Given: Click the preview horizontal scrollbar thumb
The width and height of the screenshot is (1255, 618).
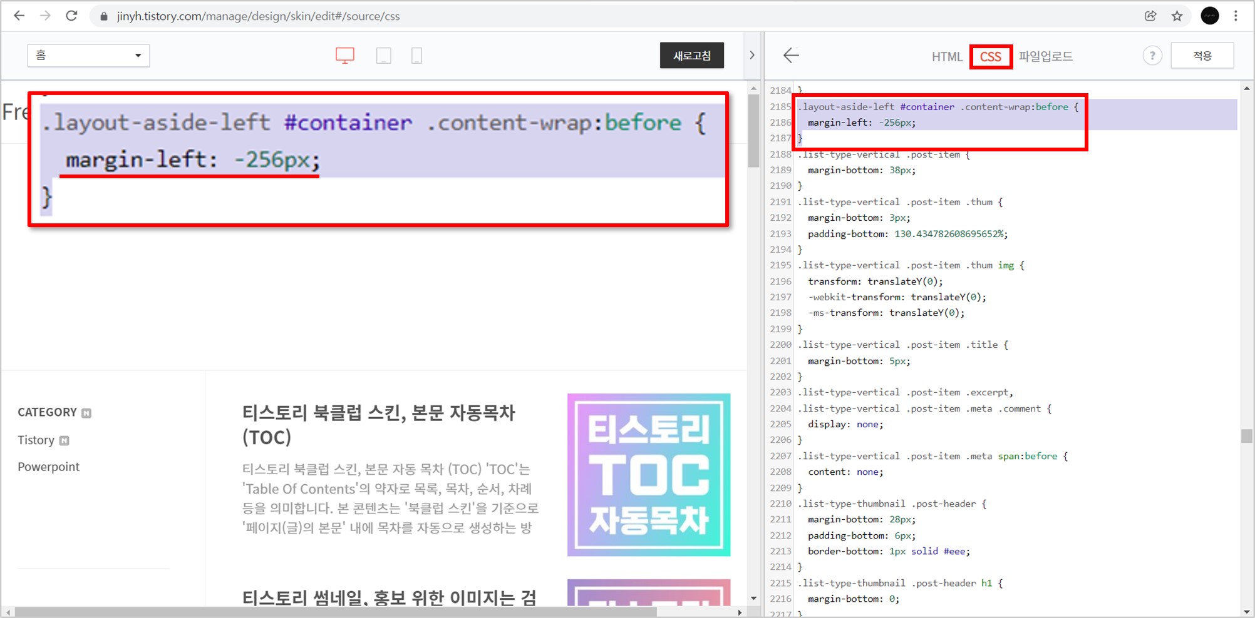Looking at the screenshot, I should coord(336,612).
